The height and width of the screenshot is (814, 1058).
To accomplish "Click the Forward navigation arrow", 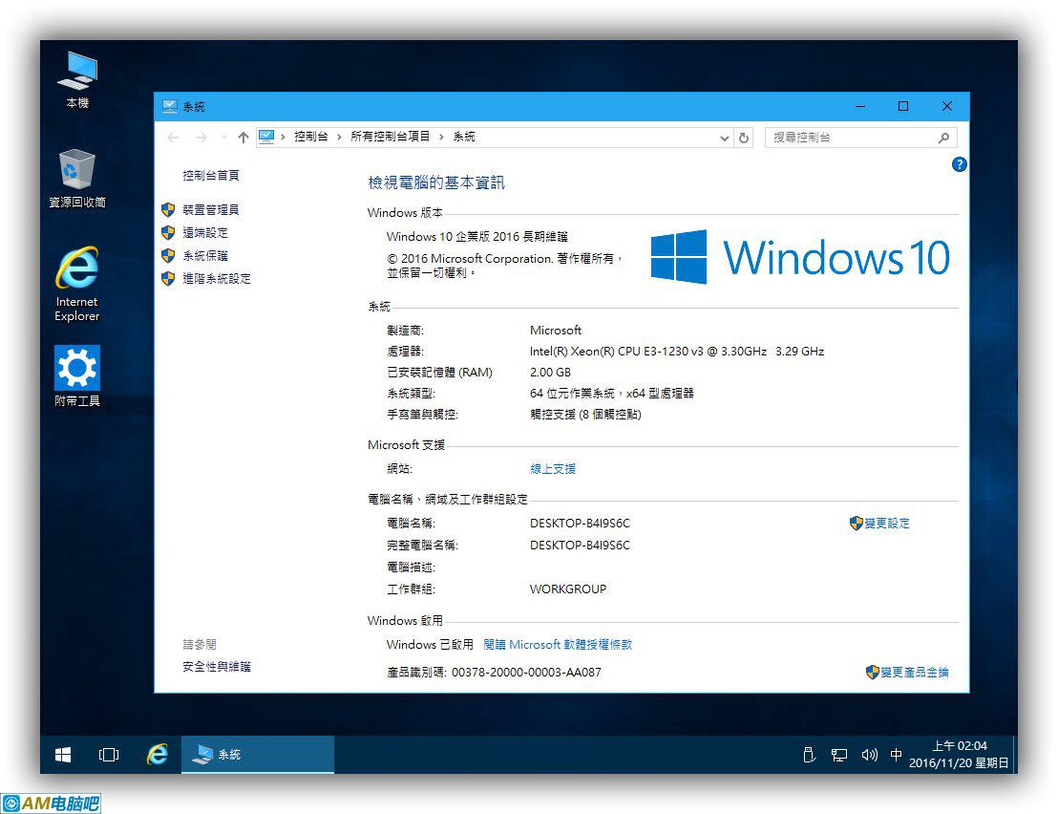I will [x=201, y=138].
